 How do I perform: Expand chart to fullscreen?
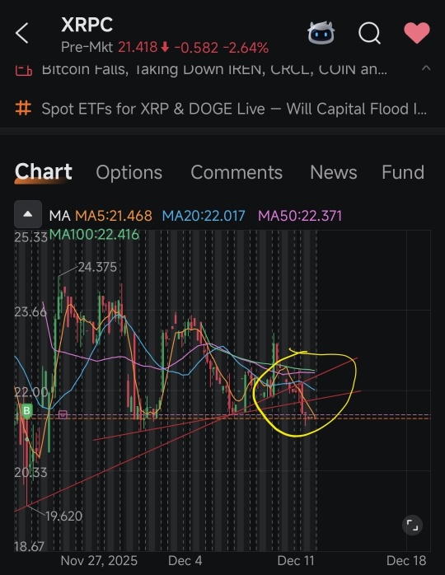pos(412,525)
